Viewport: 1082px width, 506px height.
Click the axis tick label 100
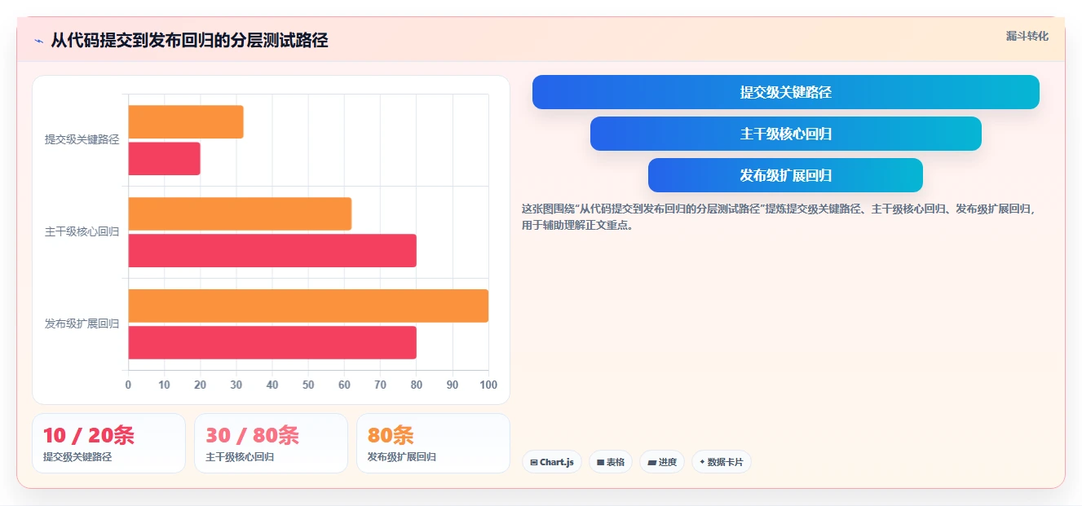[488, 385]
